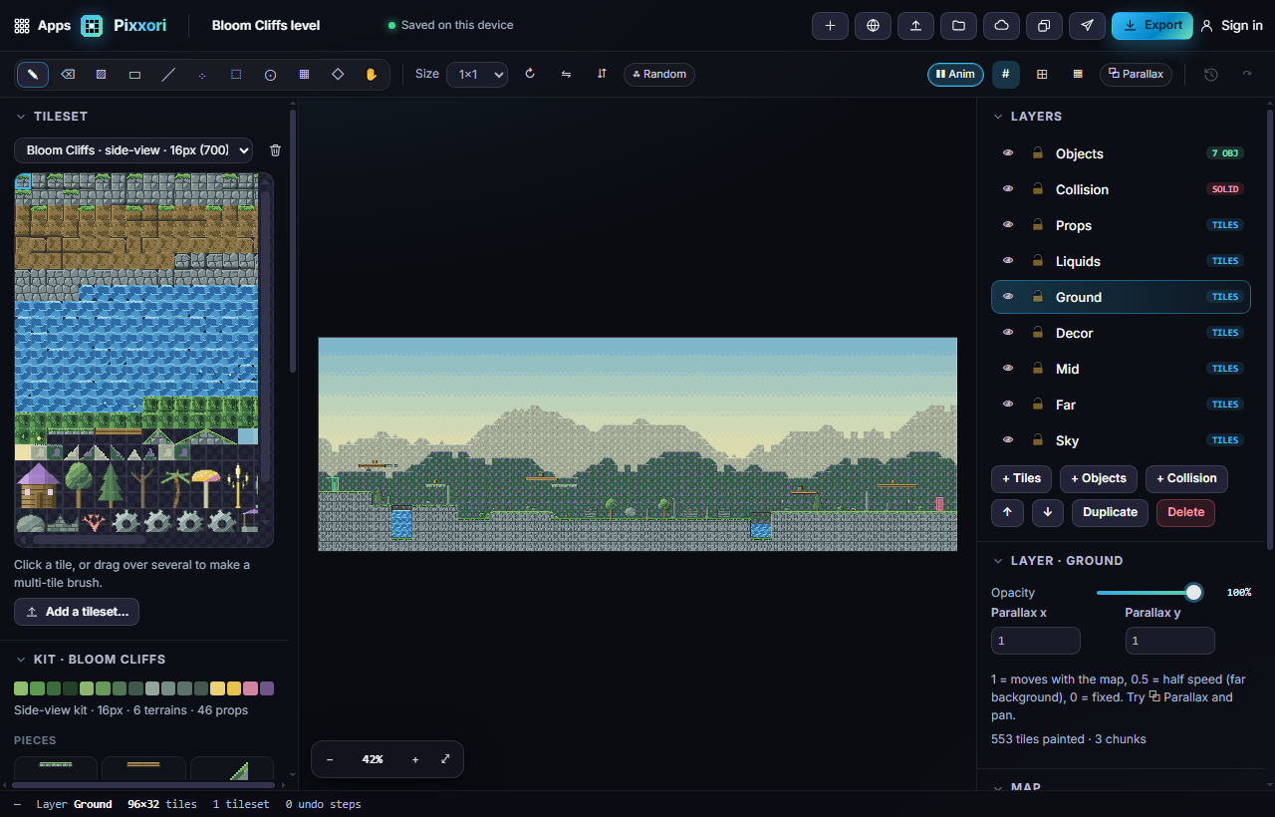Open the Bloom Cliffs tileset dropdown

[133, 150]
